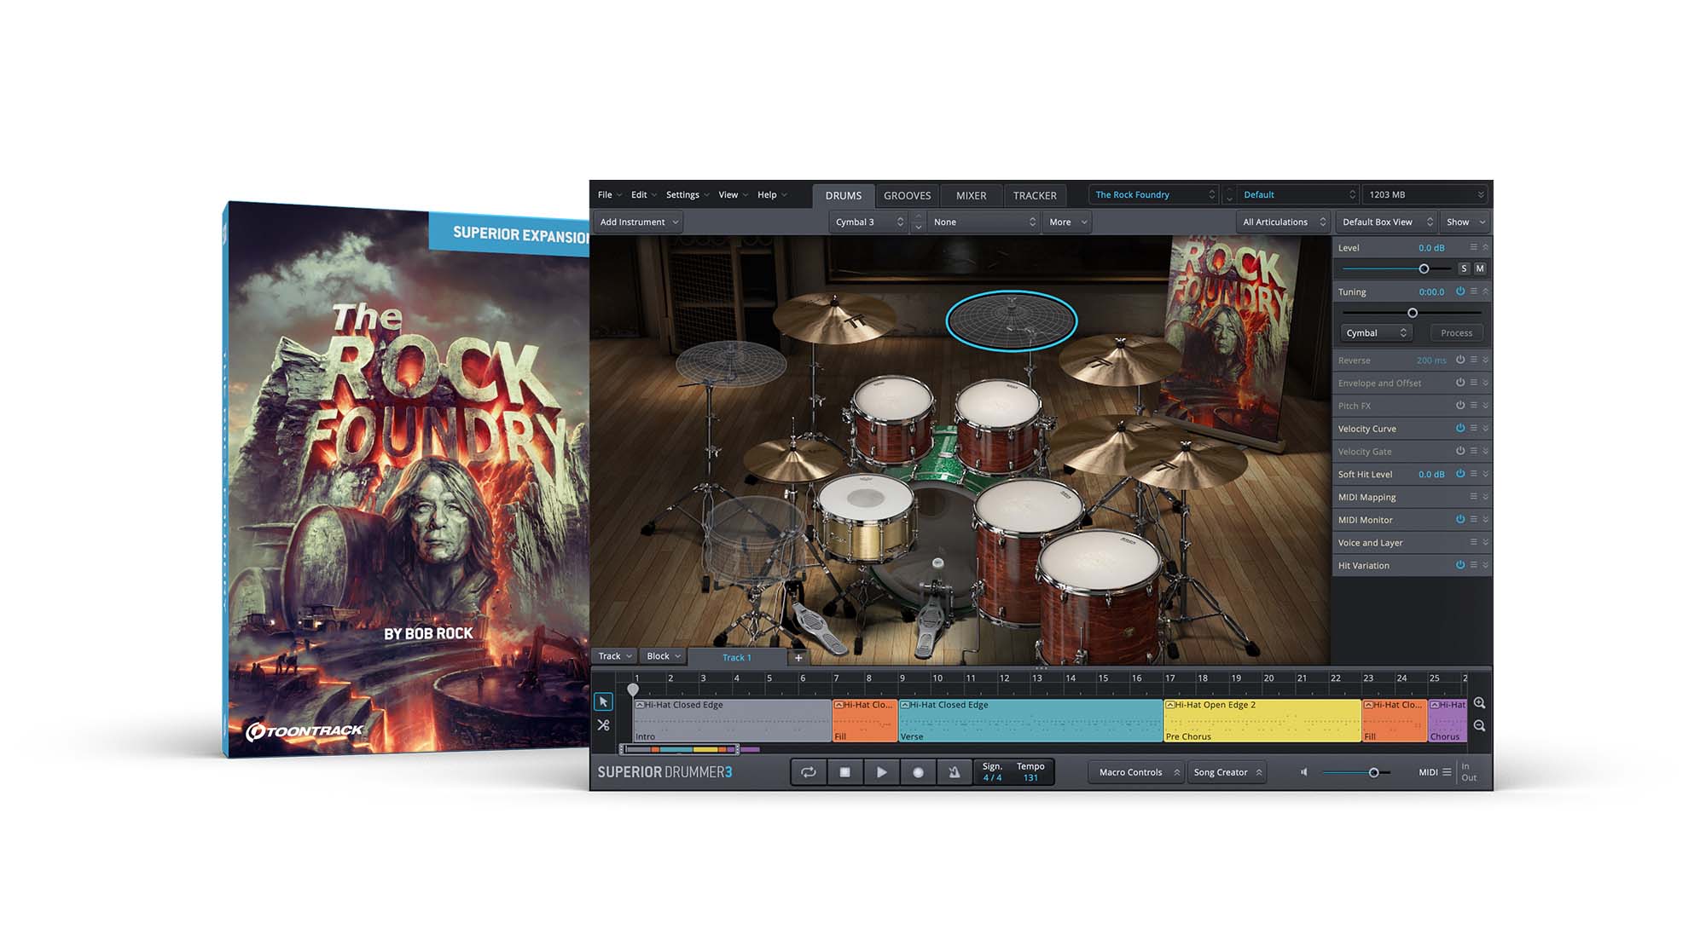Zoom out on the timeline
1706x952 pixels.
(1479, 726)
